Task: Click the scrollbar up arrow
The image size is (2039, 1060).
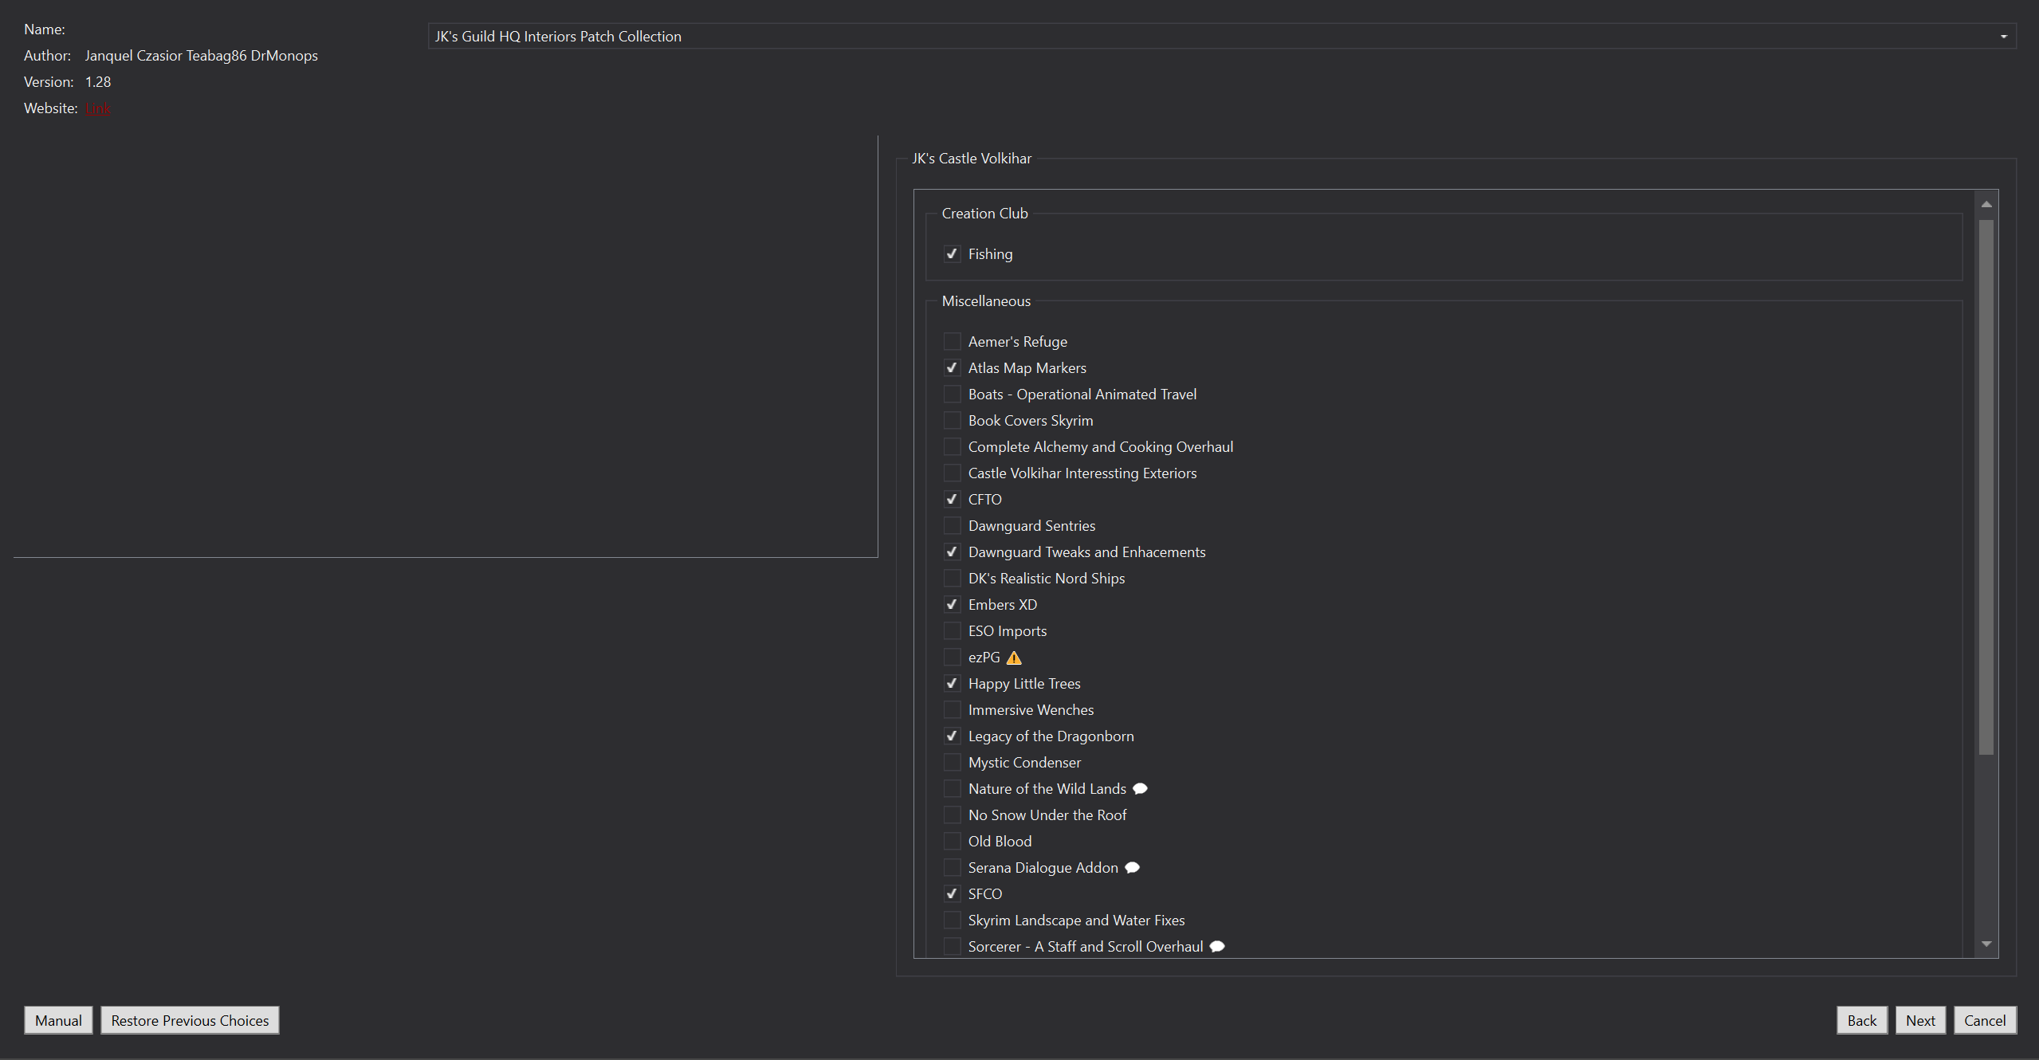Action: pos(1986,205)
